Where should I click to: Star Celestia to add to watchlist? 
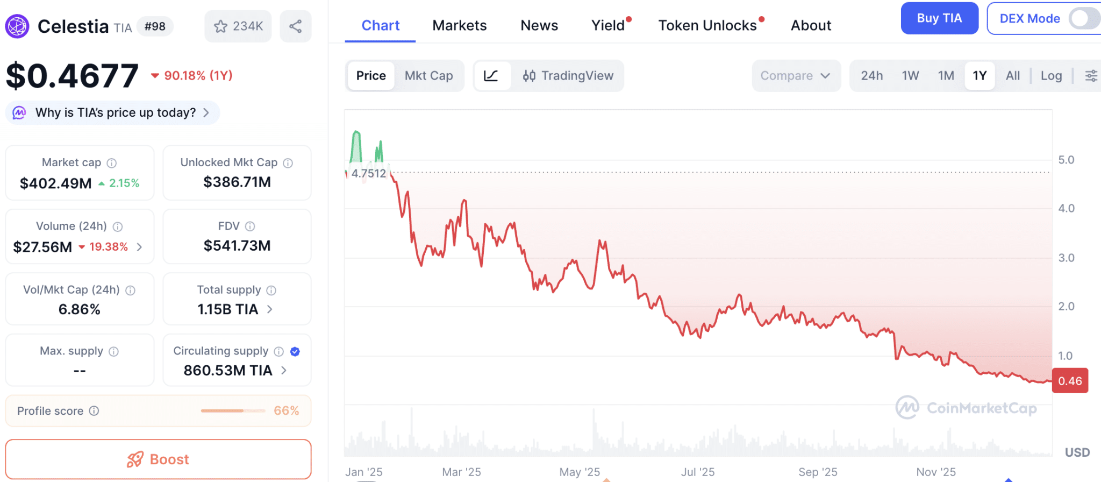[221, 26]
